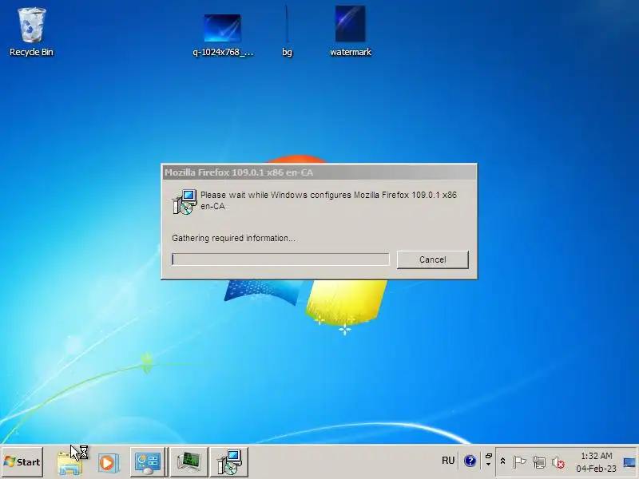
Task: Click Show desktop button
Action: 629,462
